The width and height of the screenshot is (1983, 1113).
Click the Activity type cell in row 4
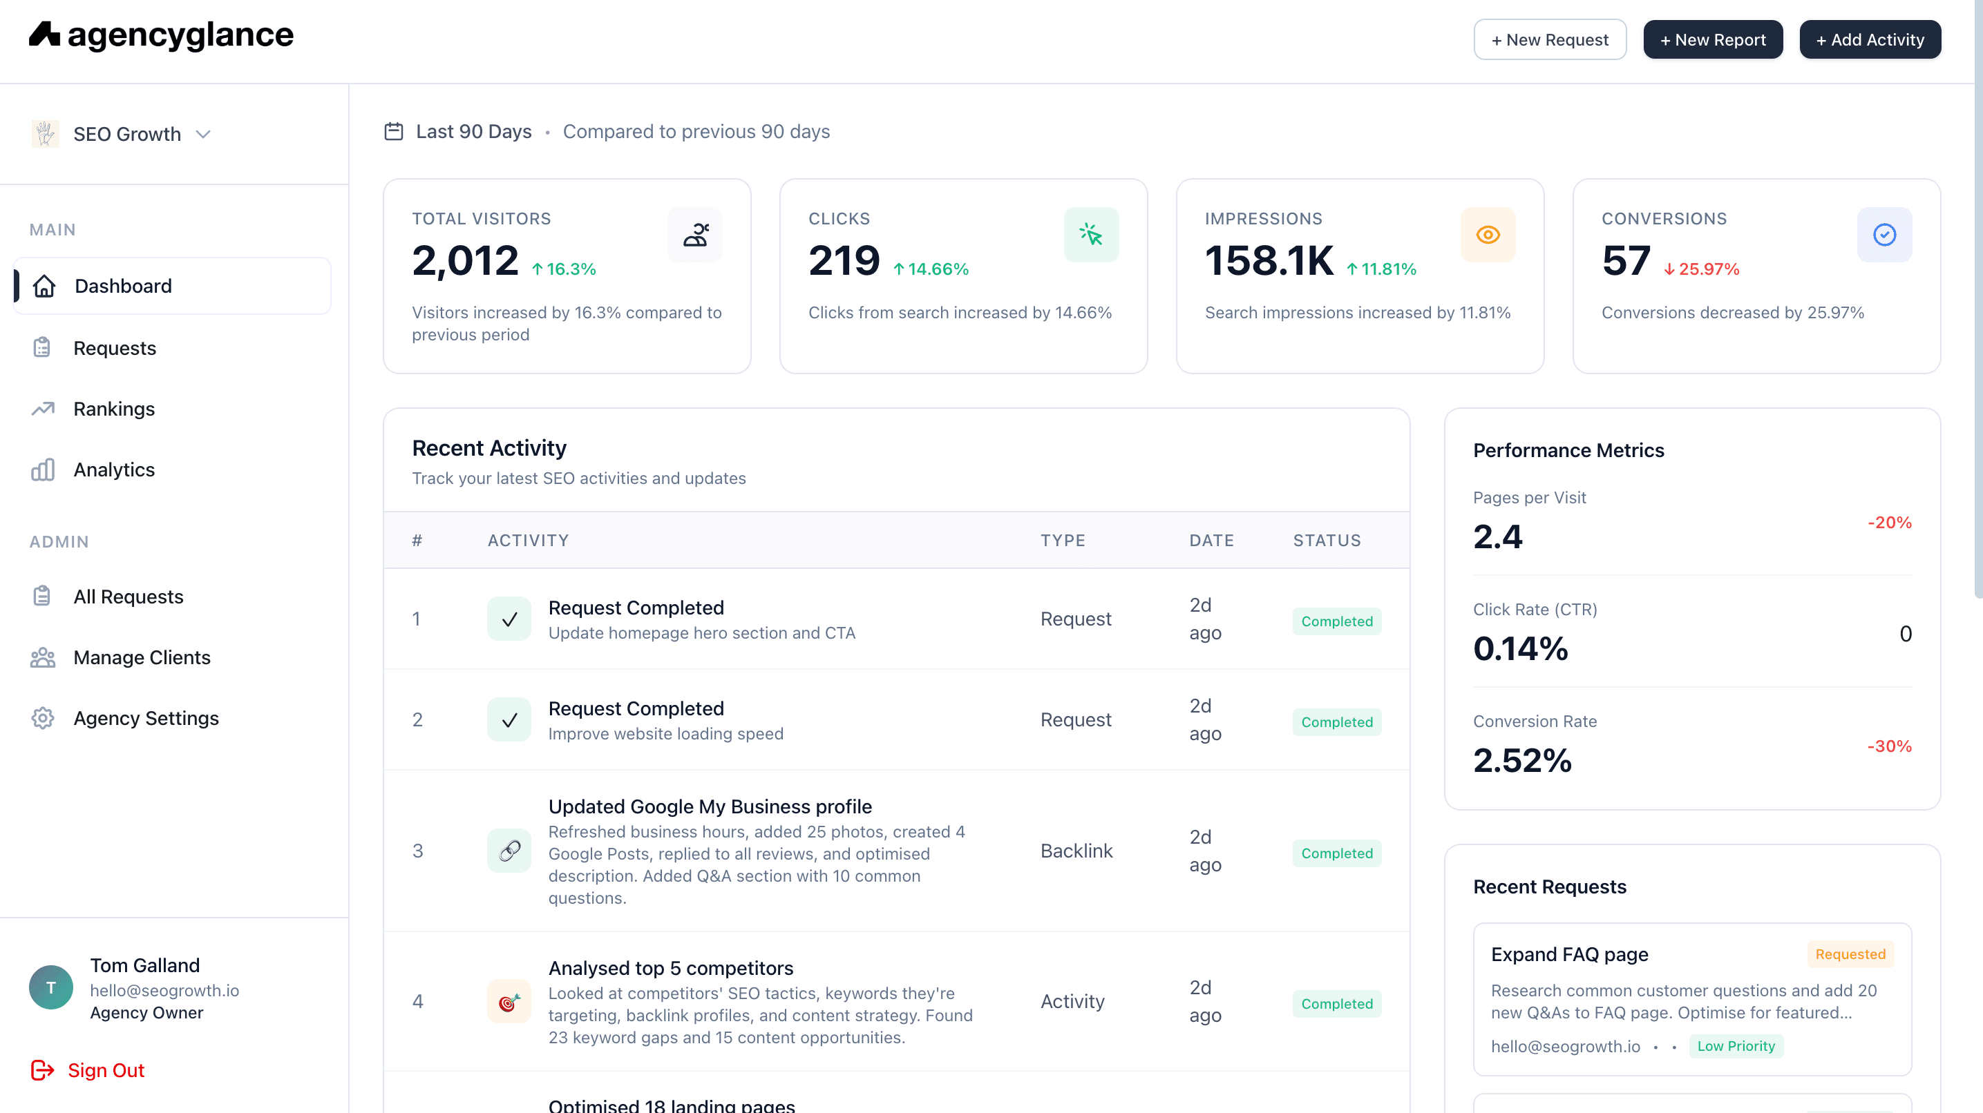point(1072,1001)
